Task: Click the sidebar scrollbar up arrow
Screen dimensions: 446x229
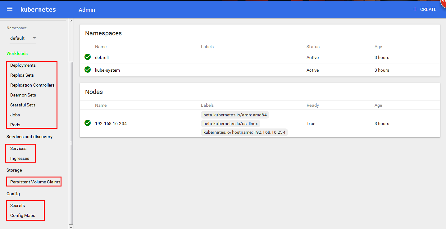Action: (x=71, y=21)
